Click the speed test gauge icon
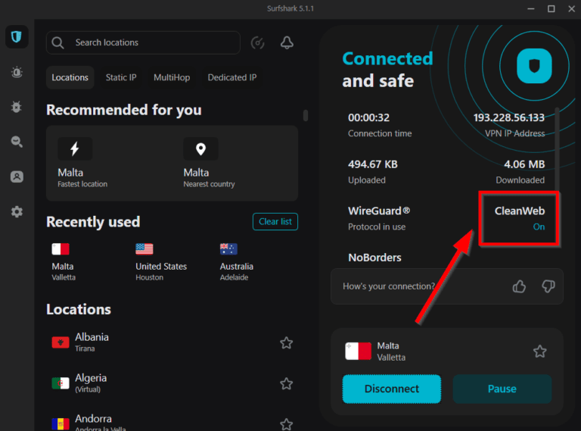 (258, 43)
